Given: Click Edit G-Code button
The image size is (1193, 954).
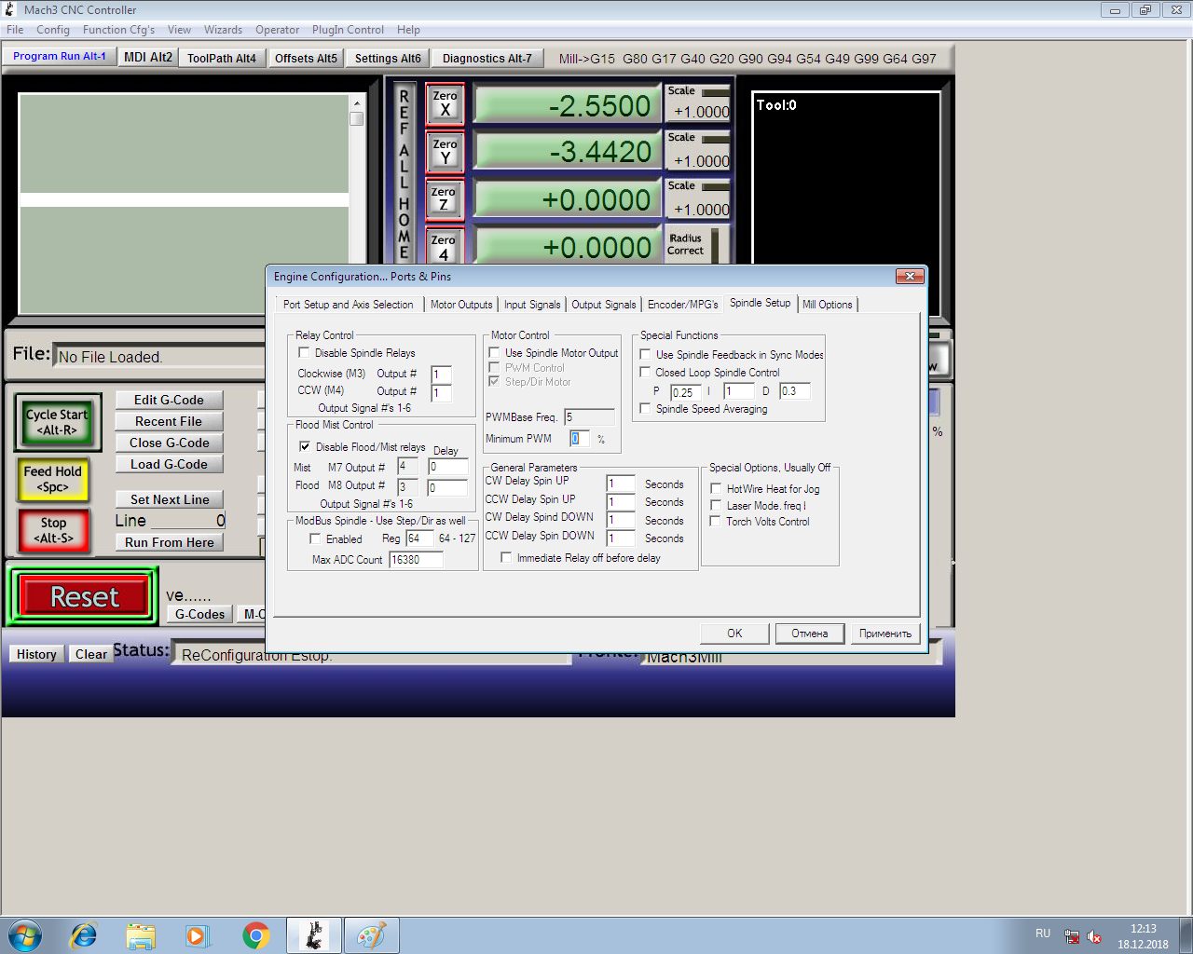Looking at the screenshot, I should (169, 400).
